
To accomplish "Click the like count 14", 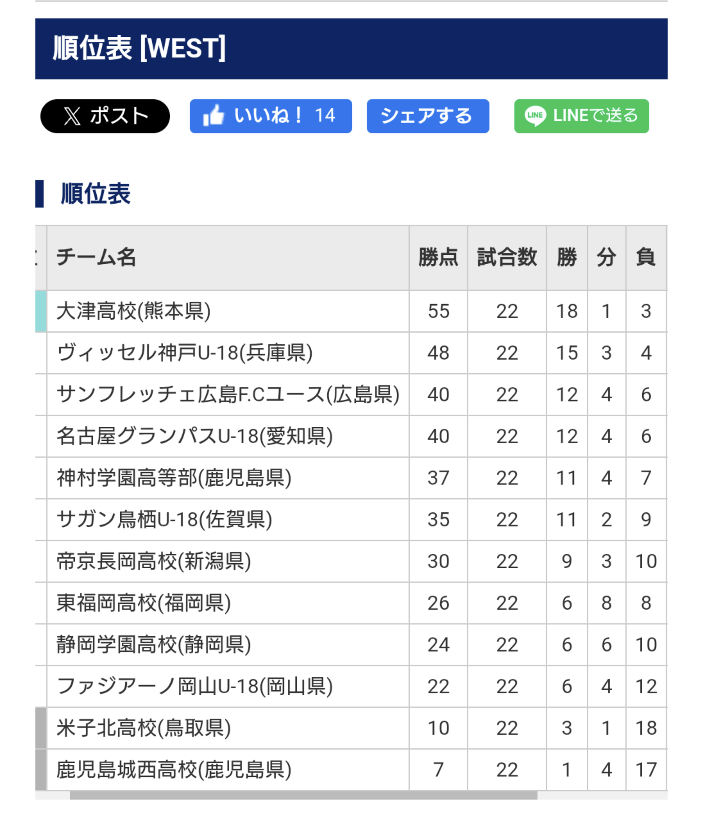I will [x=325, y=116].
